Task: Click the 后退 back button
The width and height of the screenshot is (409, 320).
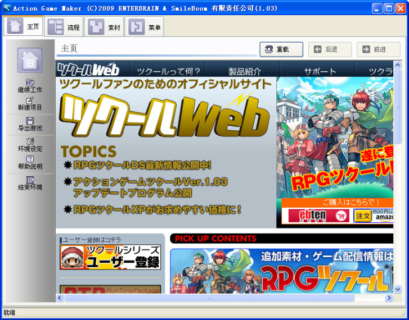Action: pyautogui.click(x=330, y=49)
